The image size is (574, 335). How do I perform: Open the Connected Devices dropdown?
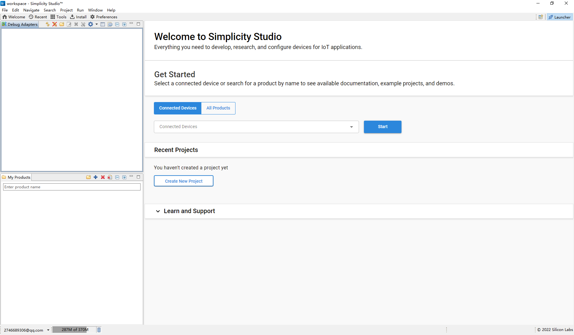pos(256,127)
